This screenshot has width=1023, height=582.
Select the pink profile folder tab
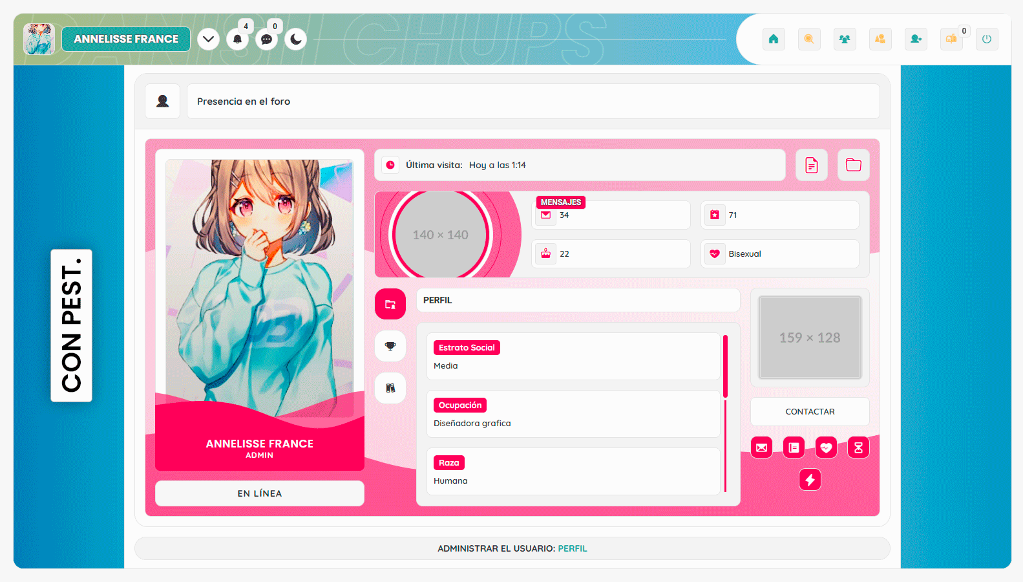(x=390, y=304)
